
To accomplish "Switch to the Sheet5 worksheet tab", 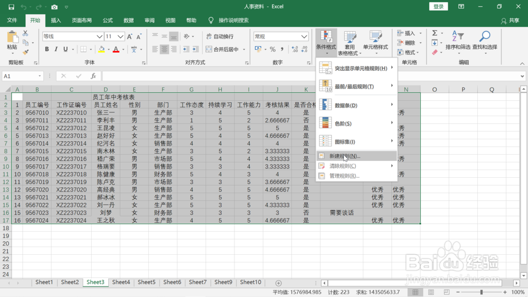I will [146, 282].
